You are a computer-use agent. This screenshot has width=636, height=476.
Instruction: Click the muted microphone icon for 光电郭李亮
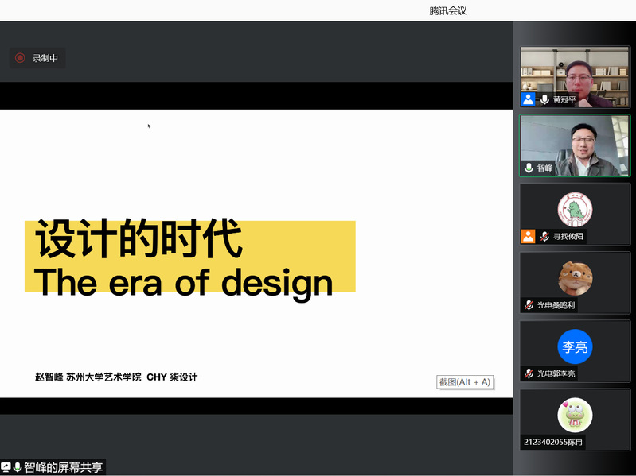coord(529,373)
